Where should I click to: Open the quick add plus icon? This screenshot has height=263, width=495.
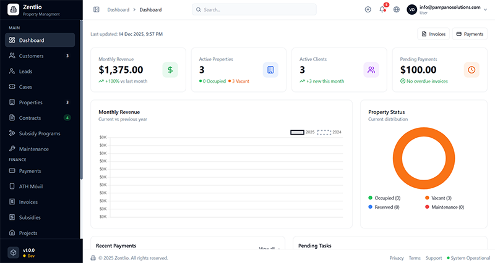368,9
